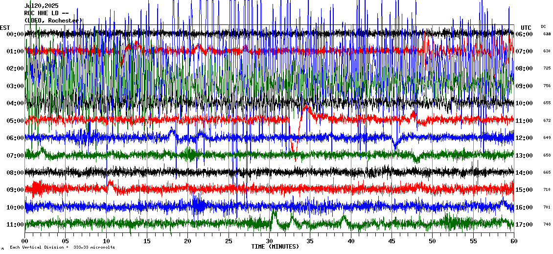Click the 45 minute tick label
Viewport: 553px width, 254px height.
click(392, 241)
